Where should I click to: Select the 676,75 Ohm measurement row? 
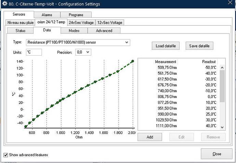[x=179, y=85]
